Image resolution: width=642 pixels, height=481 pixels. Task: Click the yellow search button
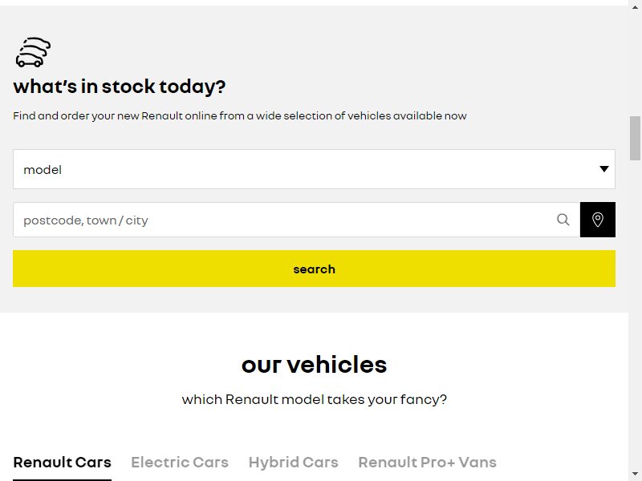tap(314, 269)
